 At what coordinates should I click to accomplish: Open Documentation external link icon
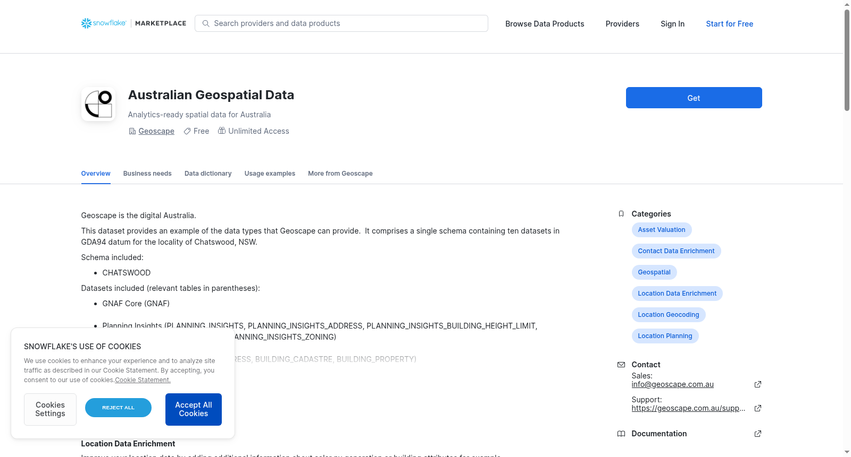click(x=758, y=434)
